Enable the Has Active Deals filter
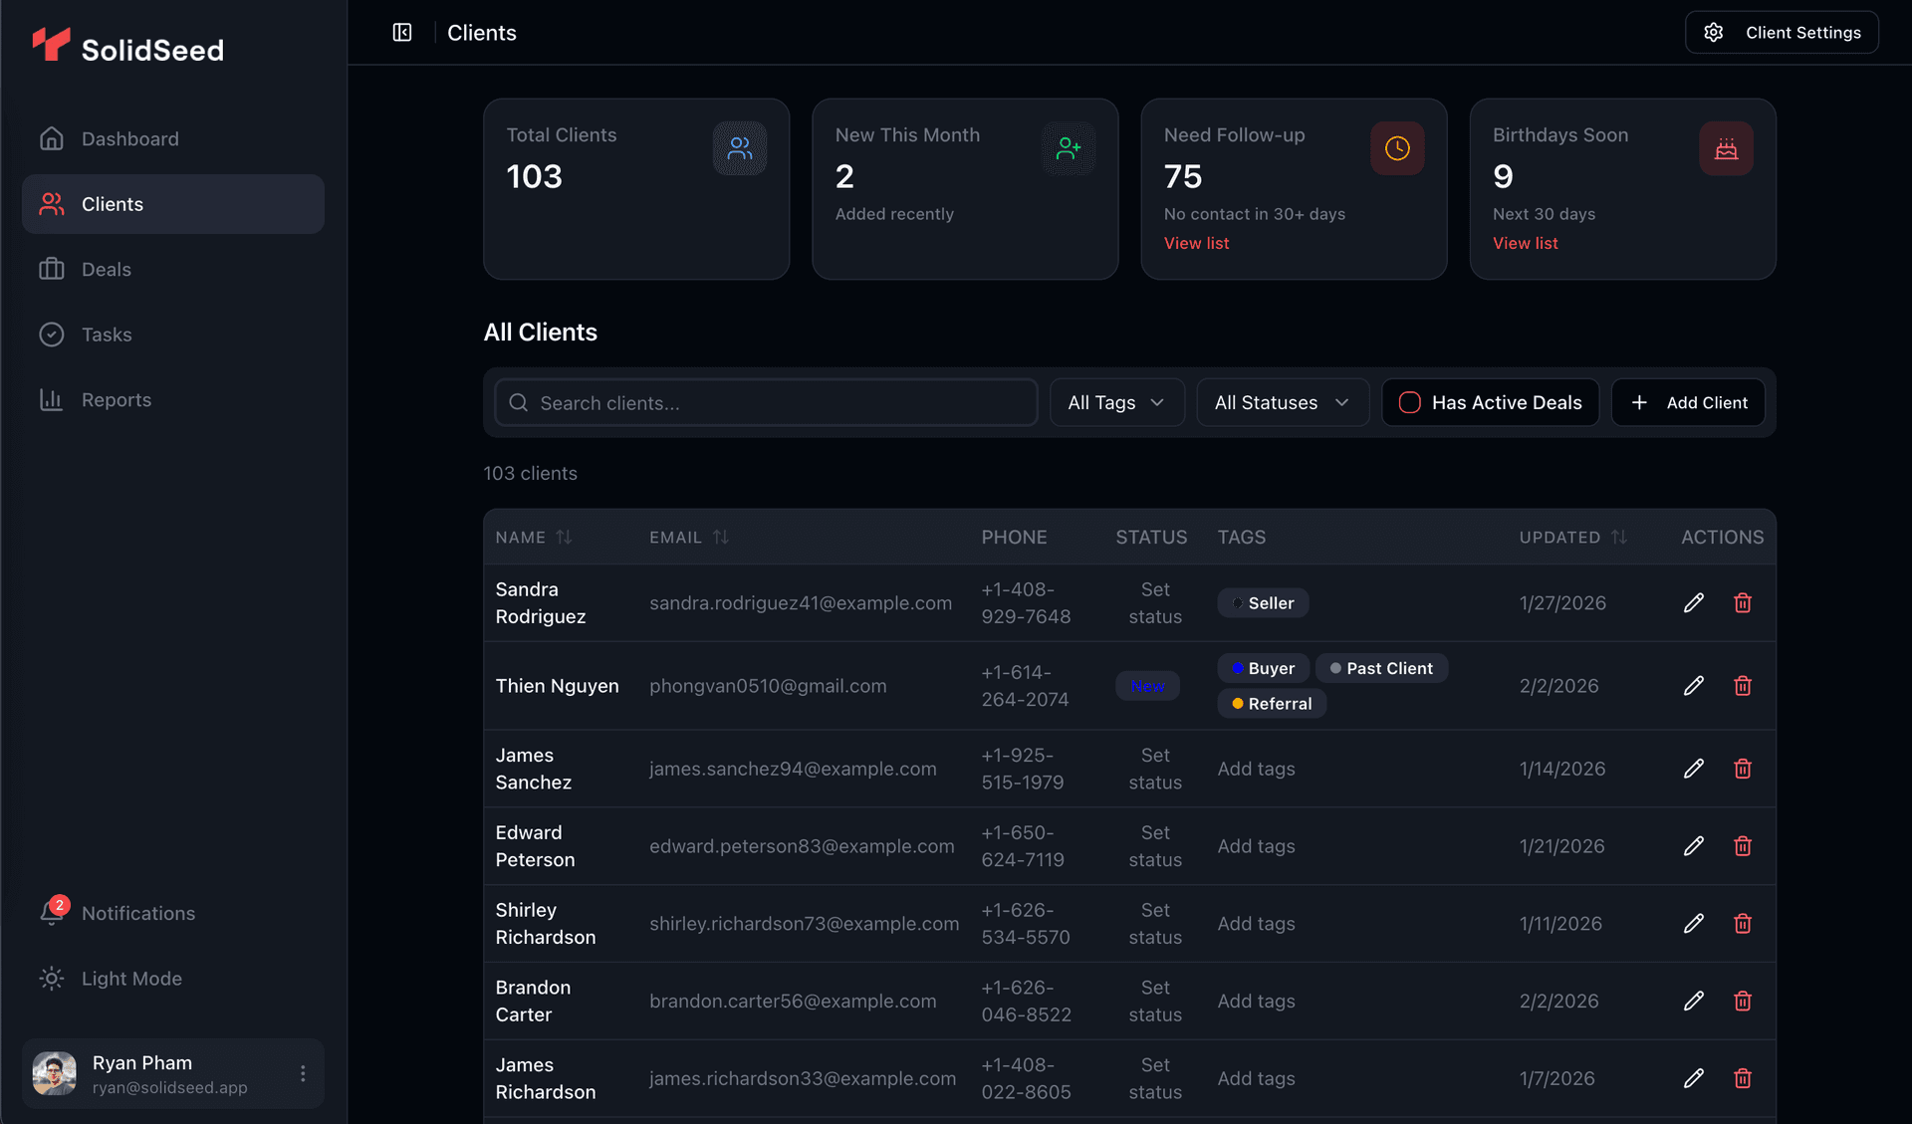 1490,402
